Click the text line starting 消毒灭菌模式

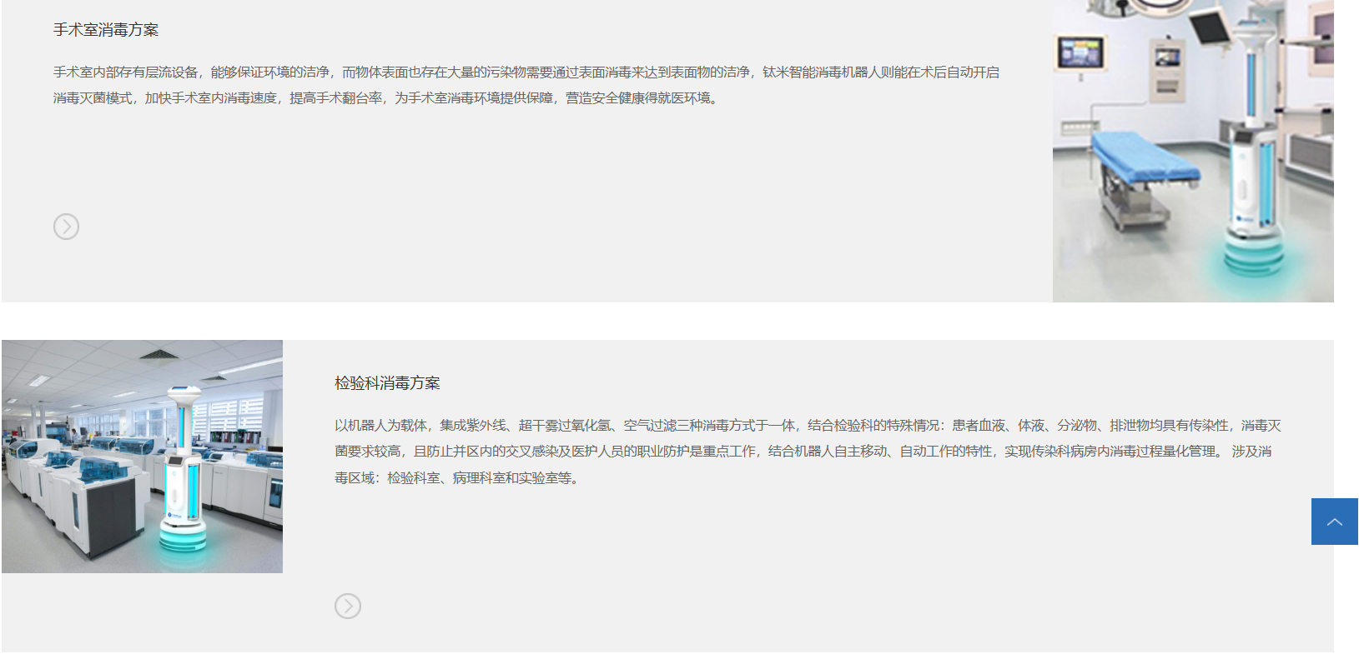point(386,98)
